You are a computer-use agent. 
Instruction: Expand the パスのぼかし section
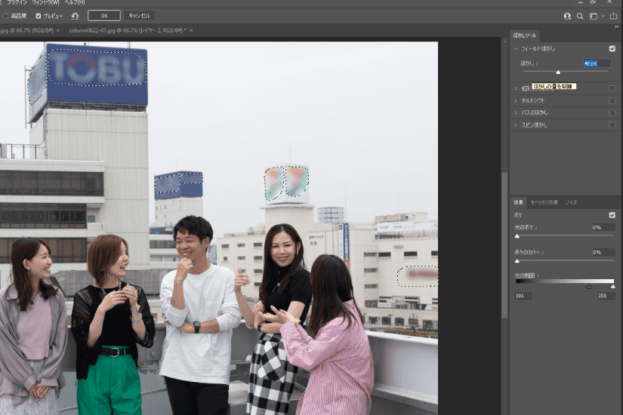coord(516,112)
